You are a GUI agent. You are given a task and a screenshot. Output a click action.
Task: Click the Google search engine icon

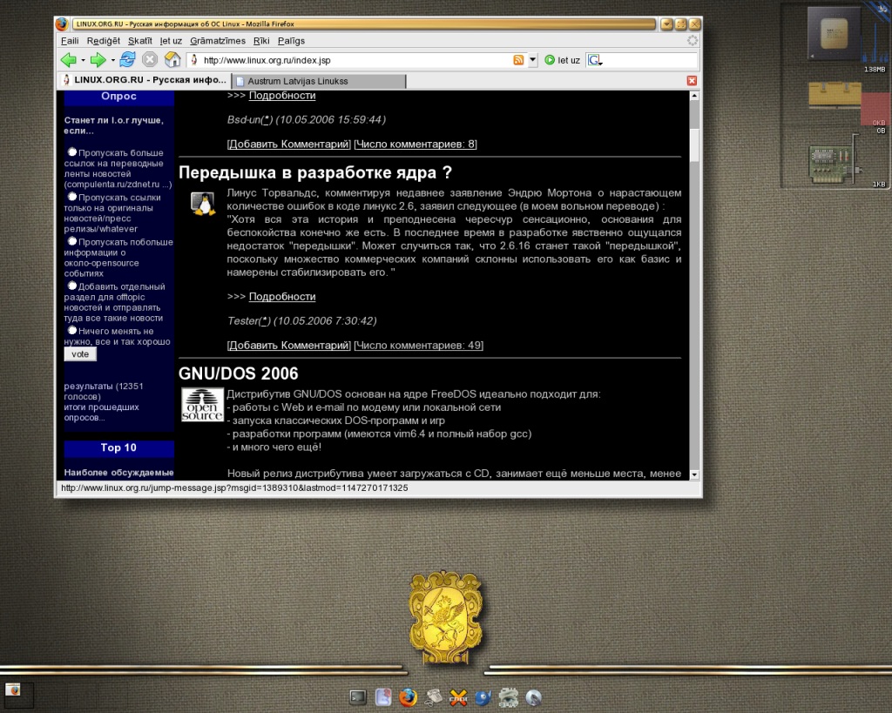[594, 60]
